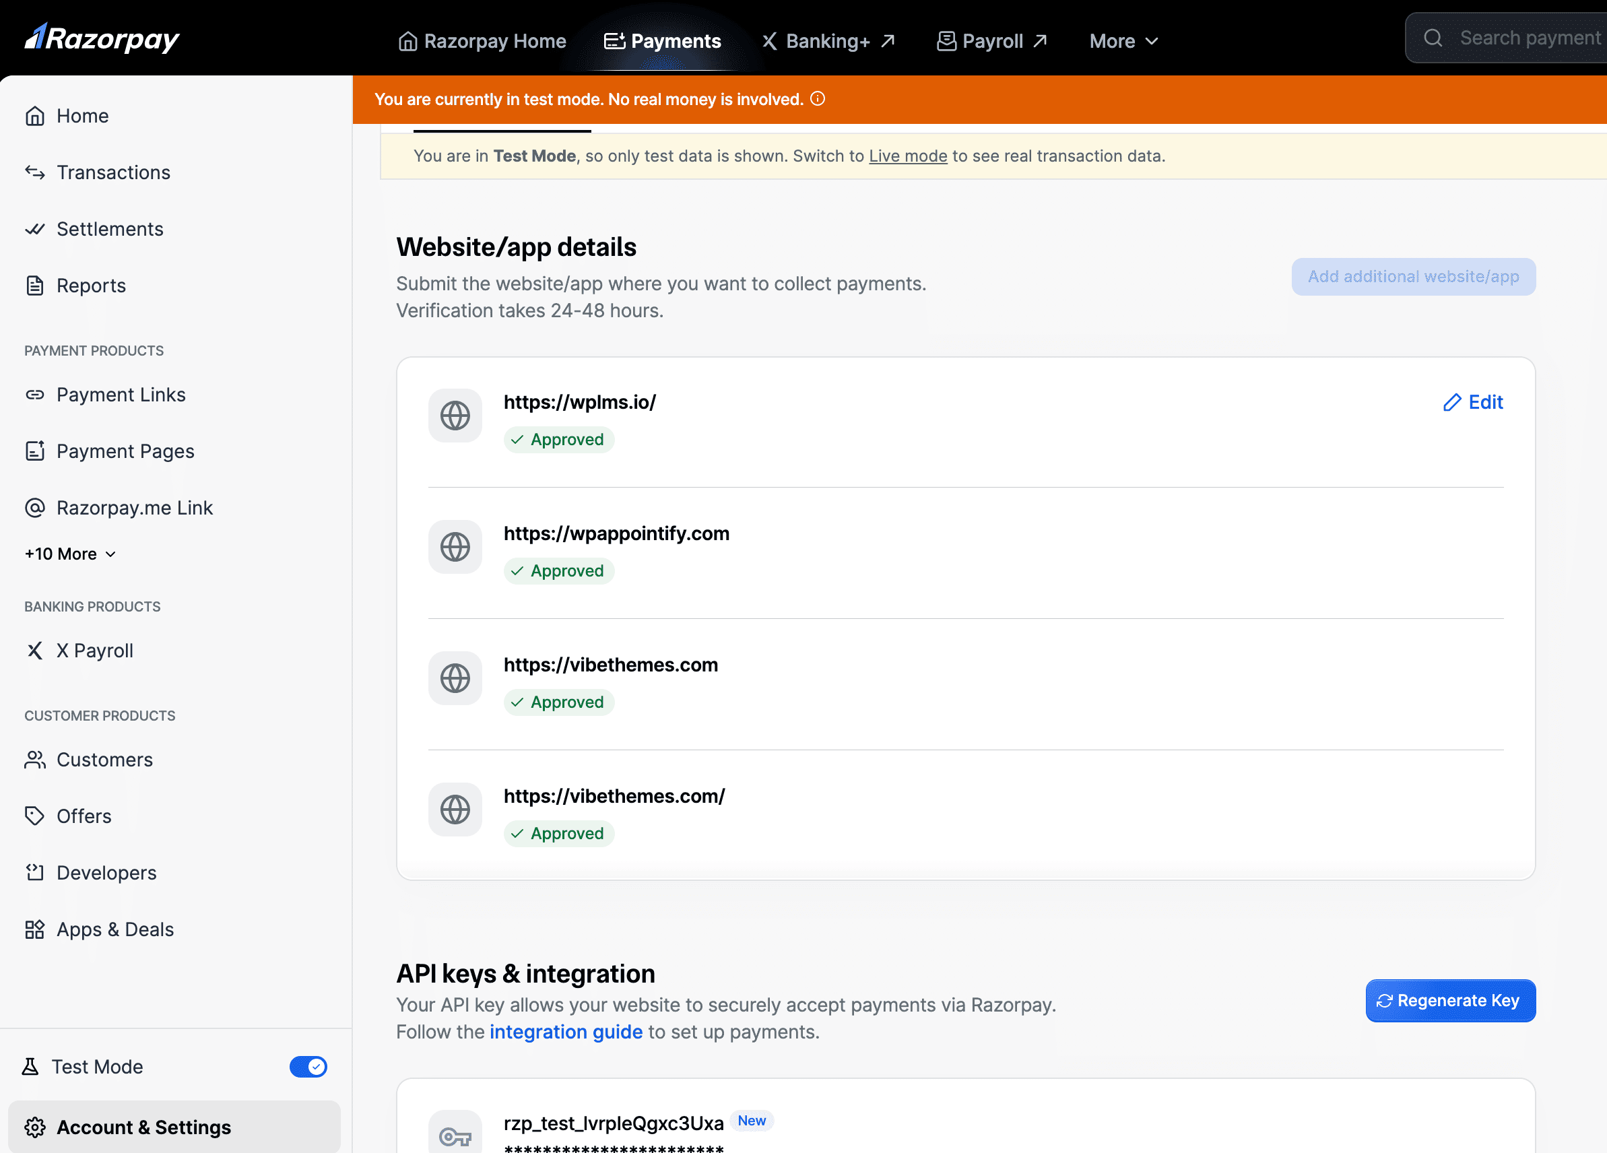Expand +10 More payment products

pyautogui.click(x=70, y=554)
